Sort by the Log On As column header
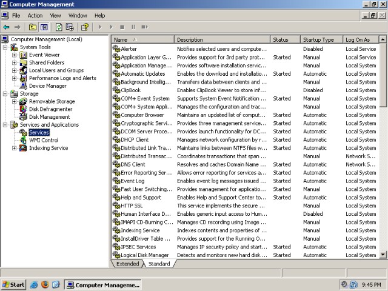 [x=361, y=39]
